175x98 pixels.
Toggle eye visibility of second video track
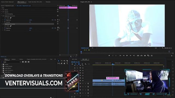(x=83, y=68)
